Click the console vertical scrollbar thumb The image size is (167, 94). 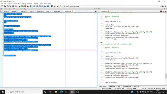166,76
